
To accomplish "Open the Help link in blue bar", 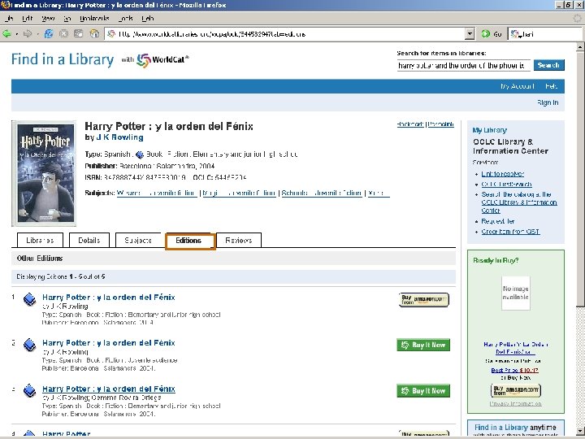I will pos(551,86).
